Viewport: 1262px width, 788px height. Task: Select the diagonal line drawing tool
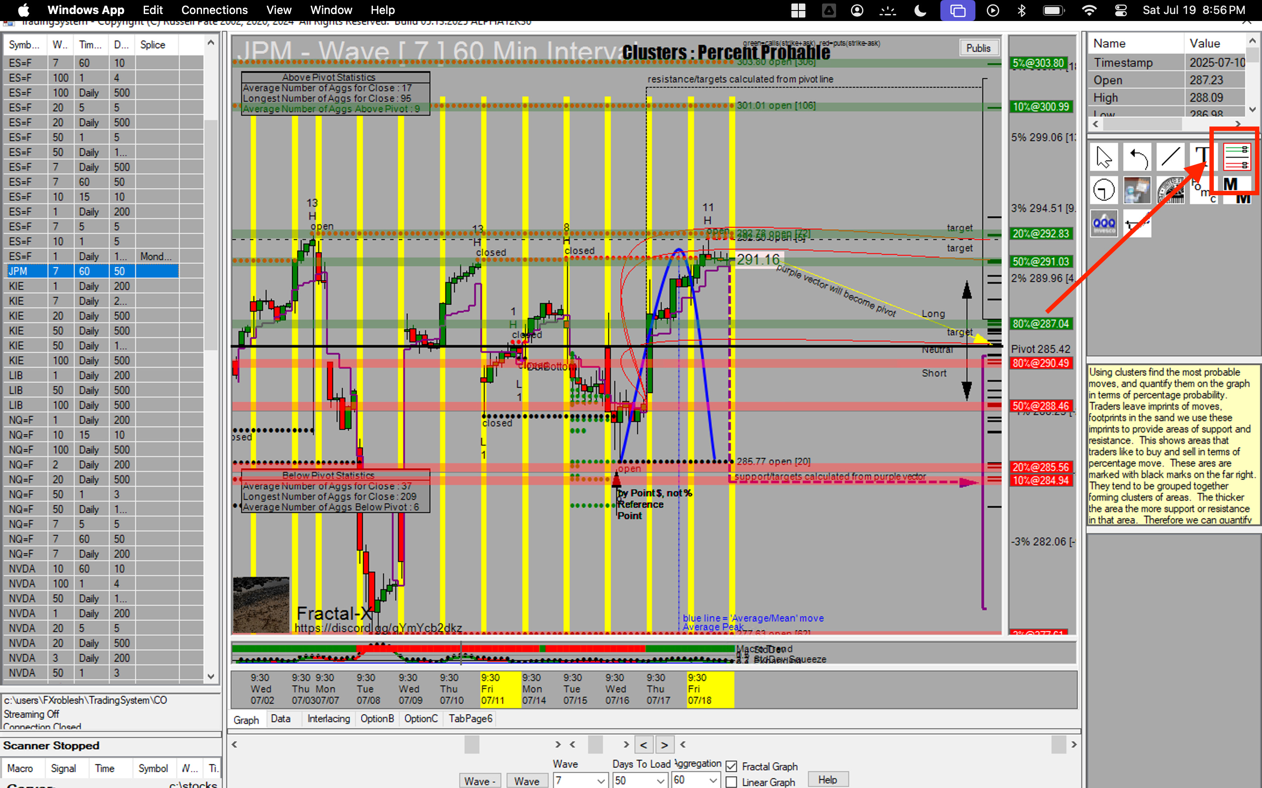[x=1170, y=158]
